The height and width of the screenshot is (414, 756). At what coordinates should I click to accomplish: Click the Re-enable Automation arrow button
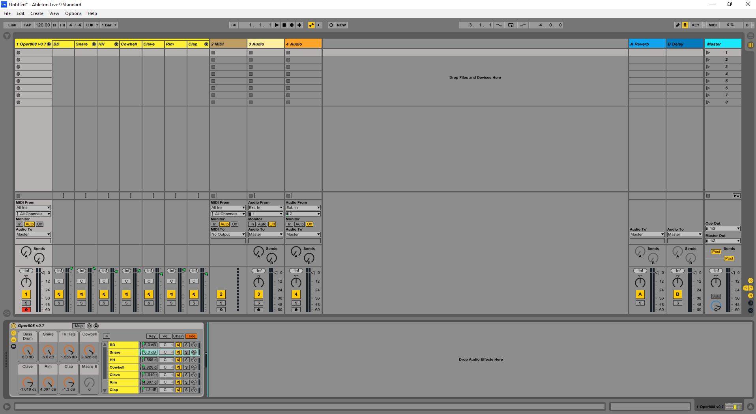pyautogui.click(x=319, y=25)
